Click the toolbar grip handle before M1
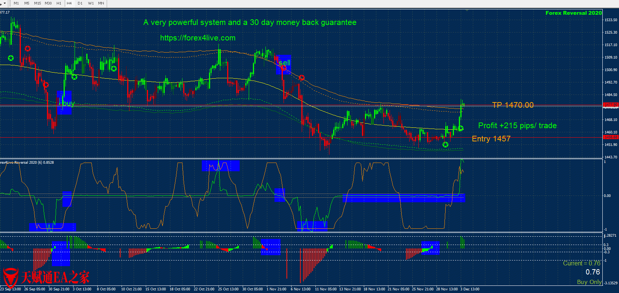This screenshot has width=619, height=293. (10, 3)
